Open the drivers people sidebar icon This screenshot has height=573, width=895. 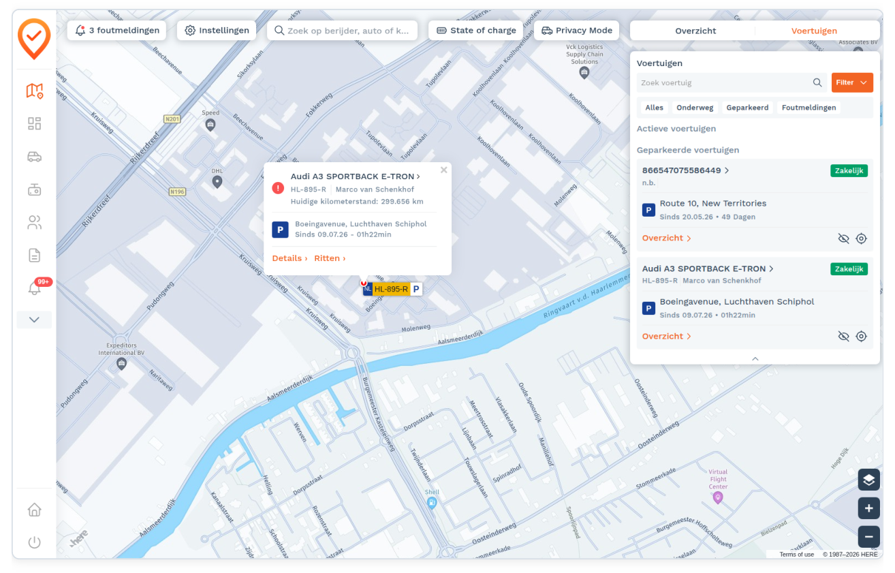(x=34, y=222)
